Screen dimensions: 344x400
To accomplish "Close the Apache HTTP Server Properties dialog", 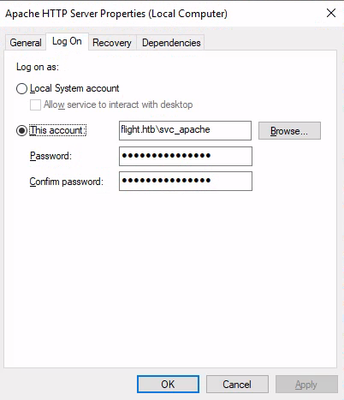I will click(331, 13).
